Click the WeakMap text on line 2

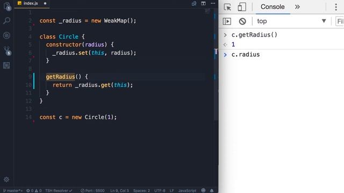[x=115, y=21]
